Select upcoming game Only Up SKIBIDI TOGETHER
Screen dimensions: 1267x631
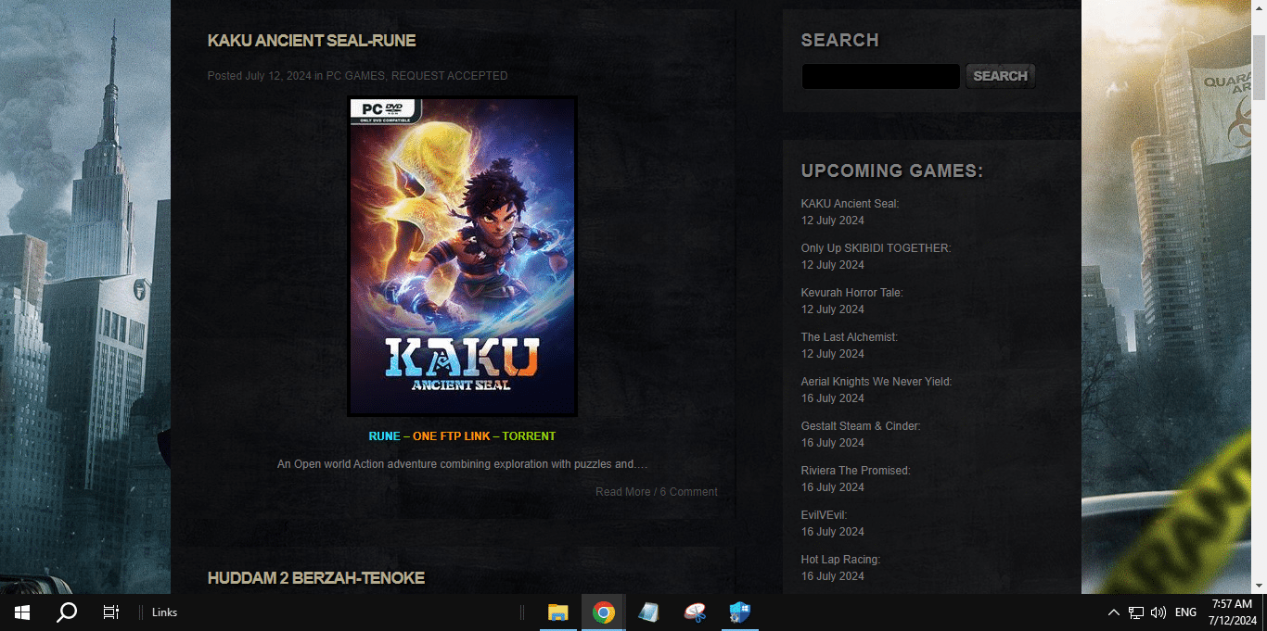[x=876, y=248]
